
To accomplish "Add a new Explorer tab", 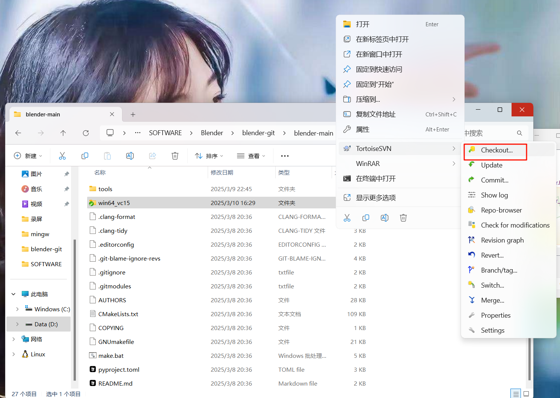I will tap(133, 115).
